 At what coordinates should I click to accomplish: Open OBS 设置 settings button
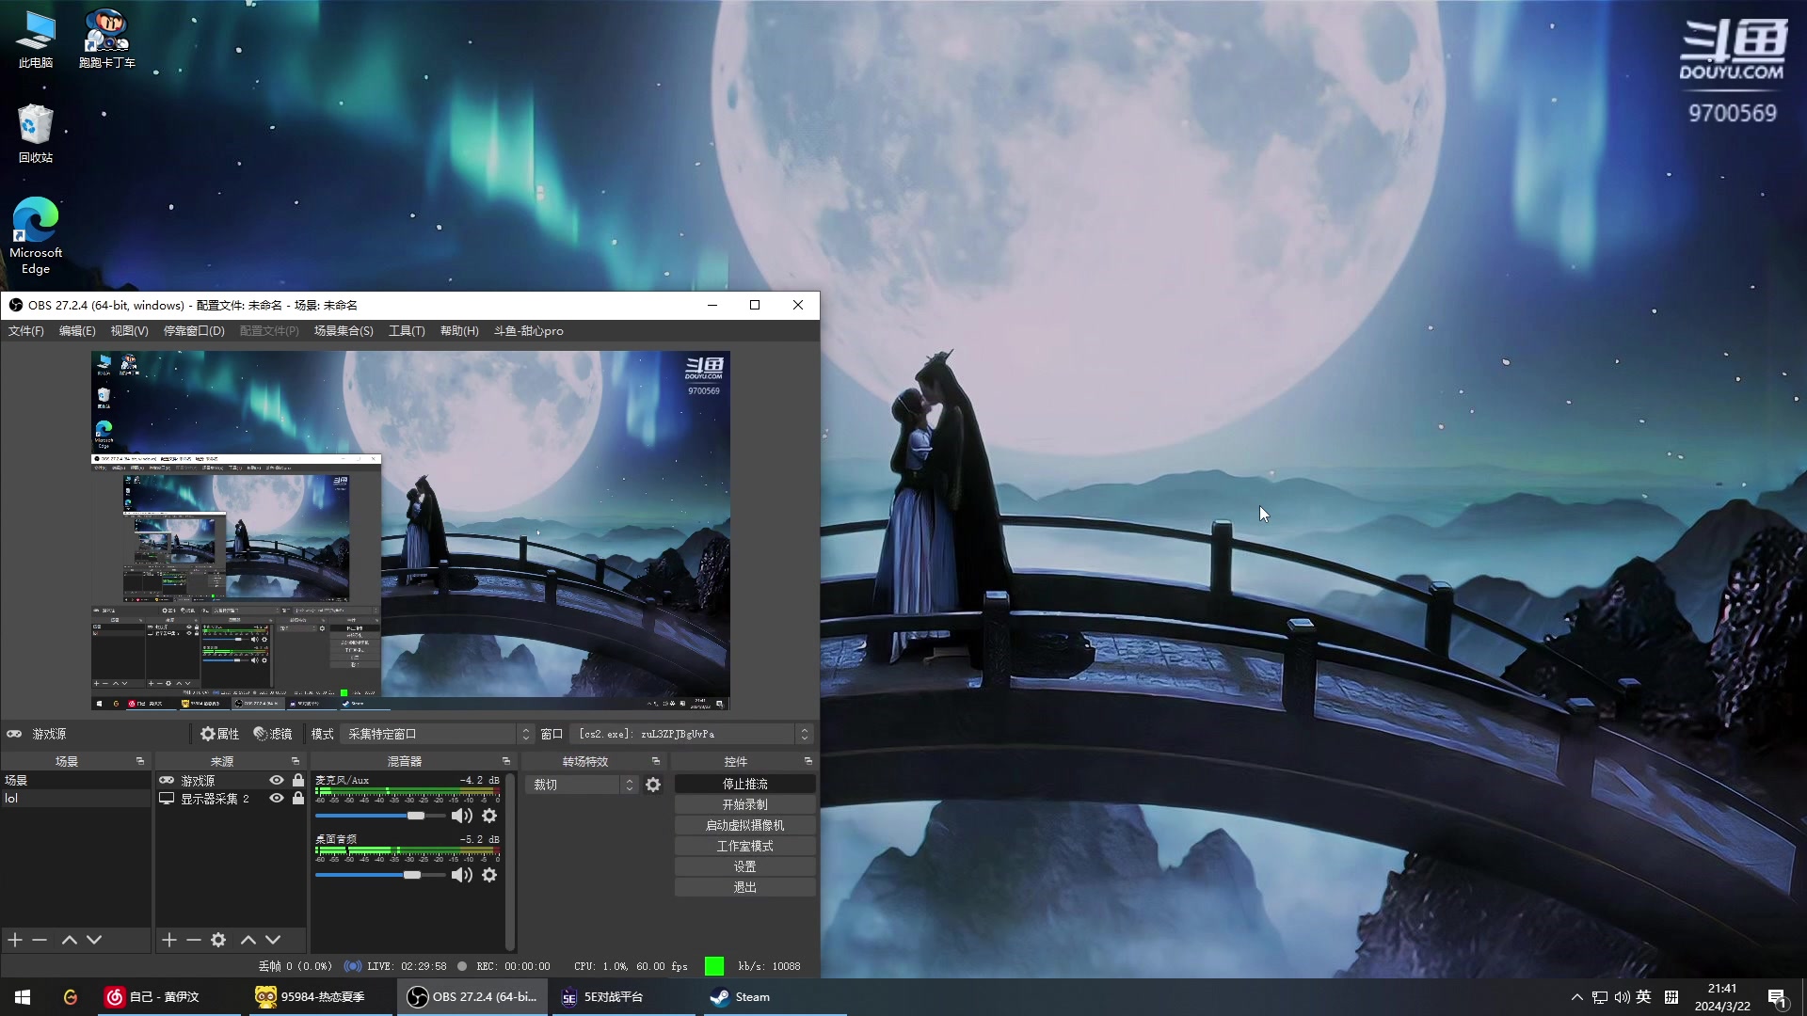[744, 866]
